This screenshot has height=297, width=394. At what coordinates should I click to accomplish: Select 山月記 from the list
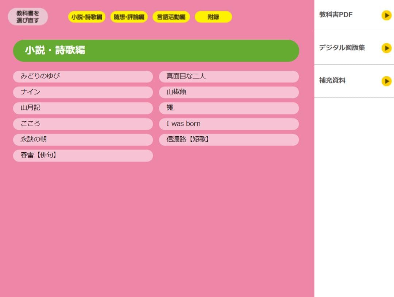pos(83,108)
